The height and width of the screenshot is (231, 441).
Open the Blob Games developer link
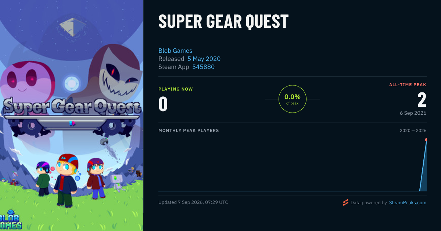pos(175,51)
